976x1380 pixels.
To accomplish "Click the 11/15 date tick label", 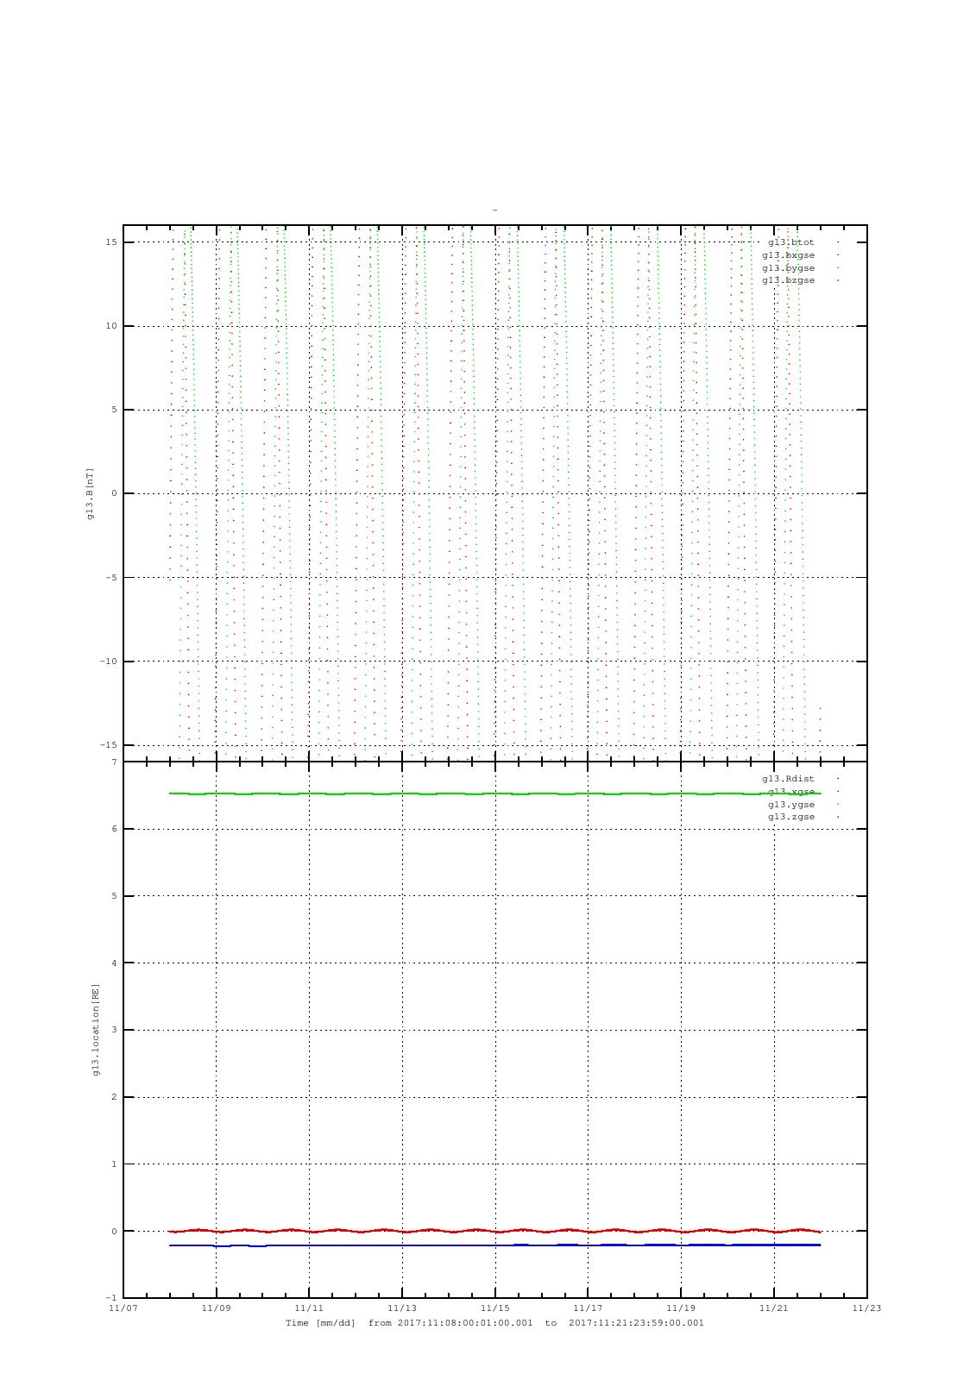I will [x=495, y=1308].
